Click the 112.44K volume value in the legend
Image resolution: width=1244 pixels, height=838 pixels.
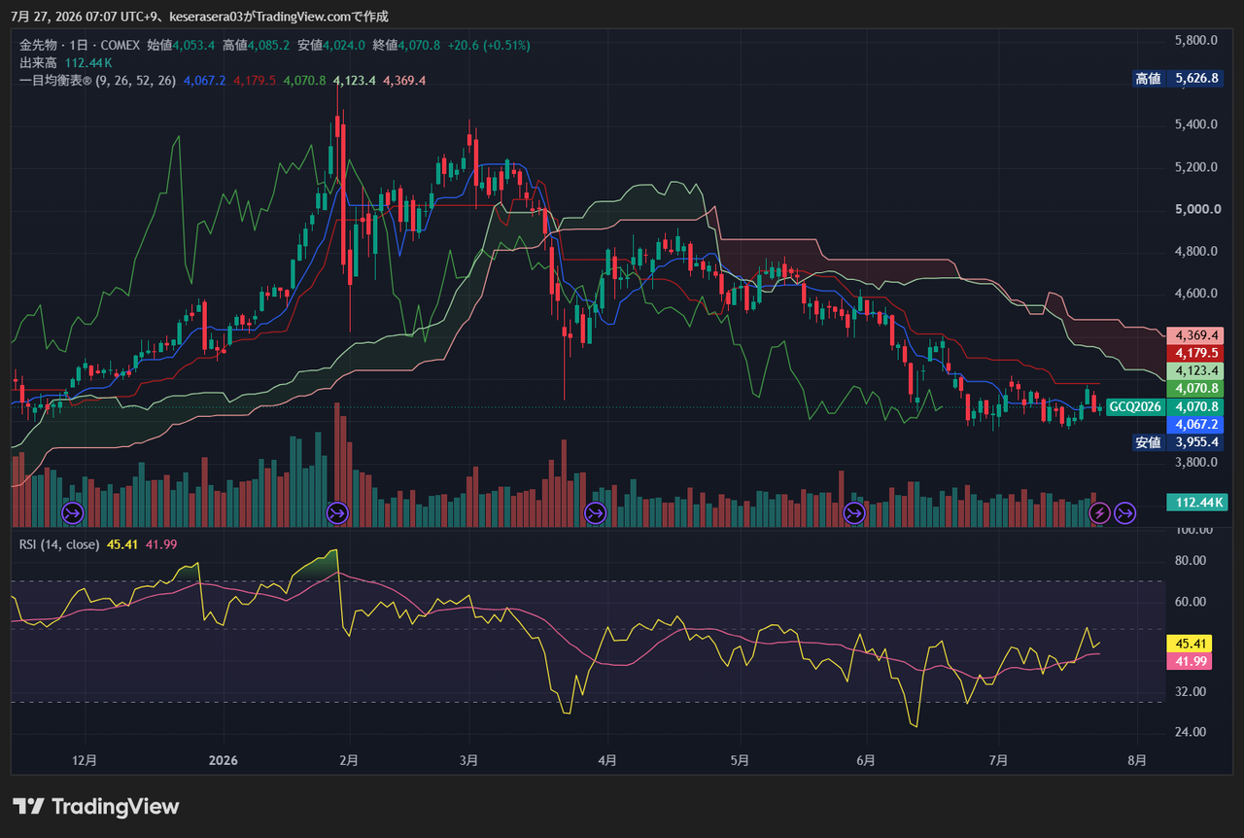[x=88, y=62]
